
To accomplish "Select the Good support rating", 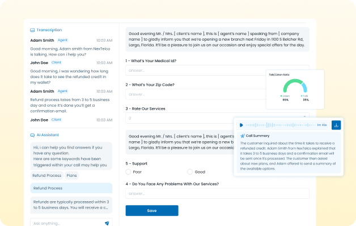I will pos(190,172).
